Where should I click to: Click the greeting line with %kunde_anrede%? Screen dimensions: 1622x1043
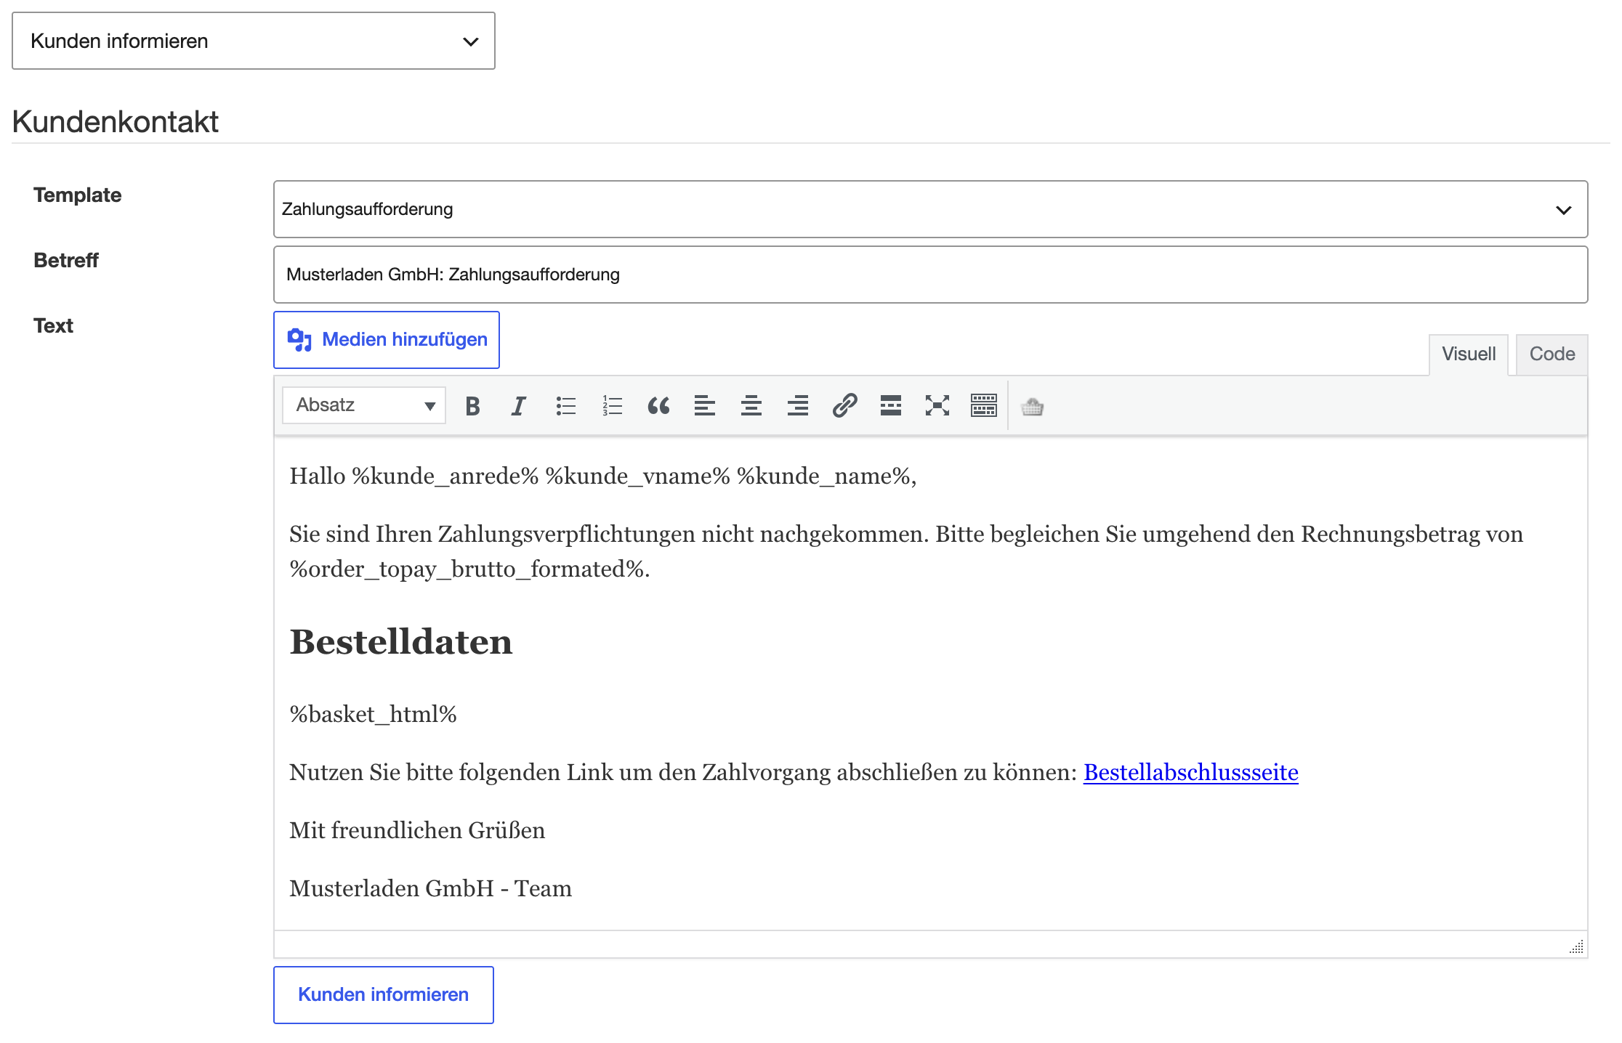(x=603, y=476)
